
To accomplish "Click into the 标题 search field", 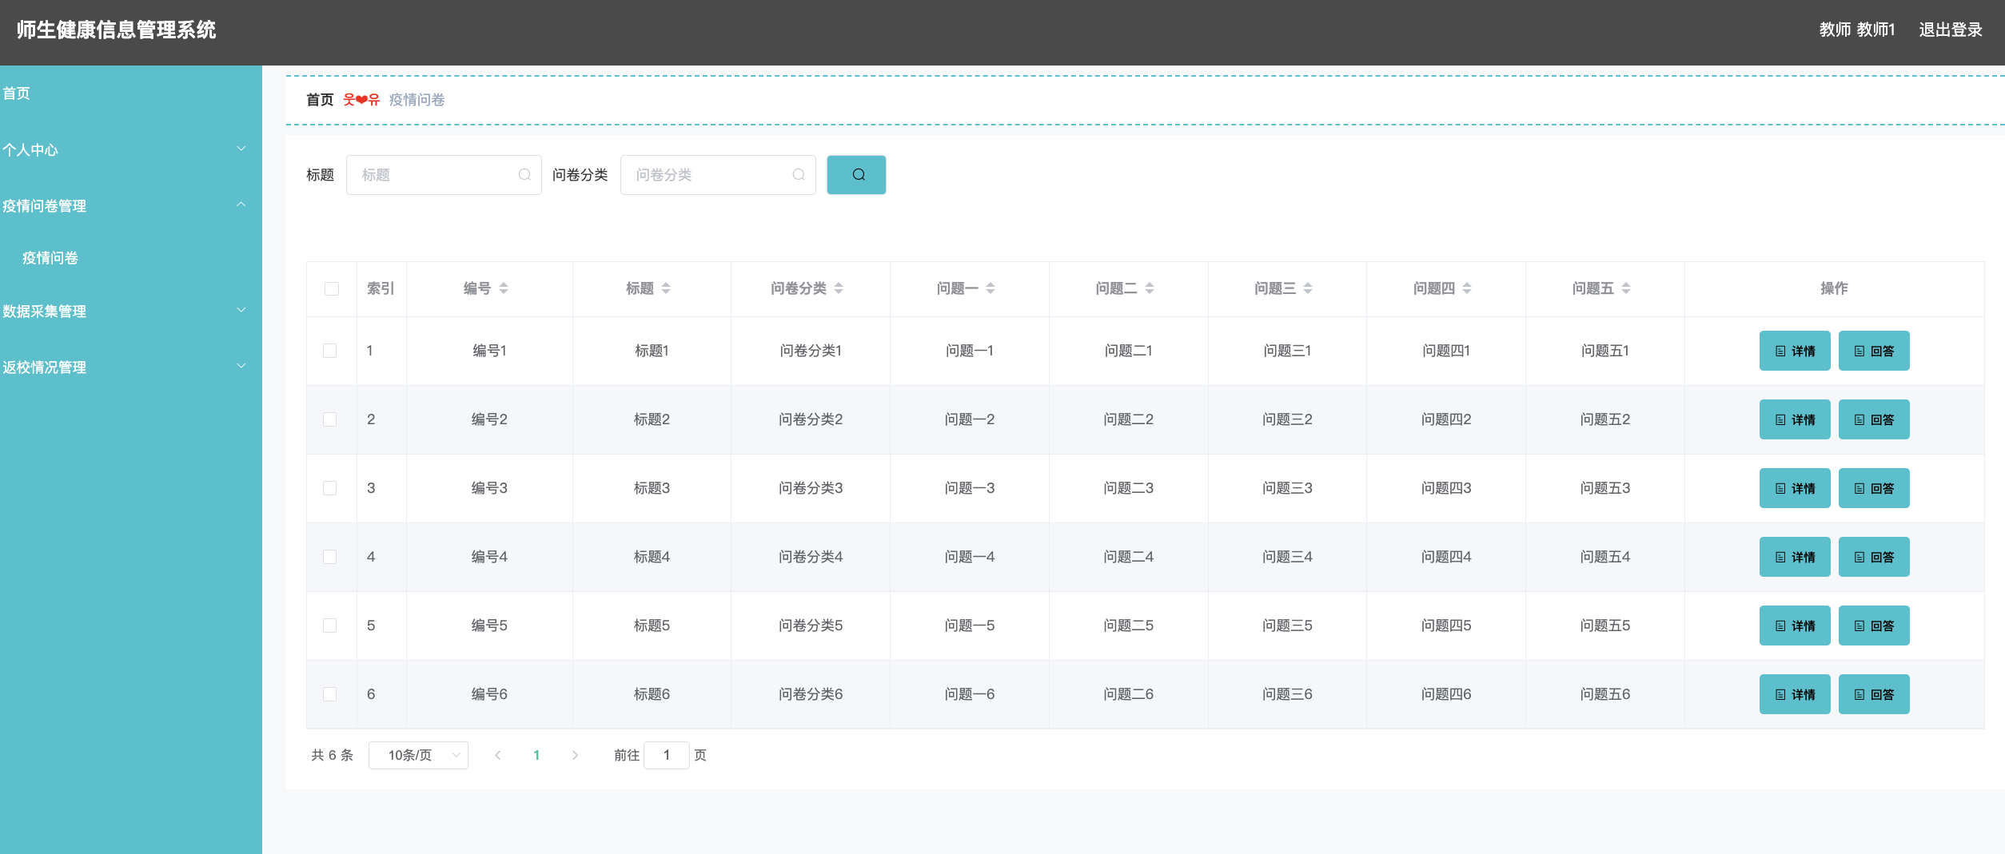I will point(444,175).
